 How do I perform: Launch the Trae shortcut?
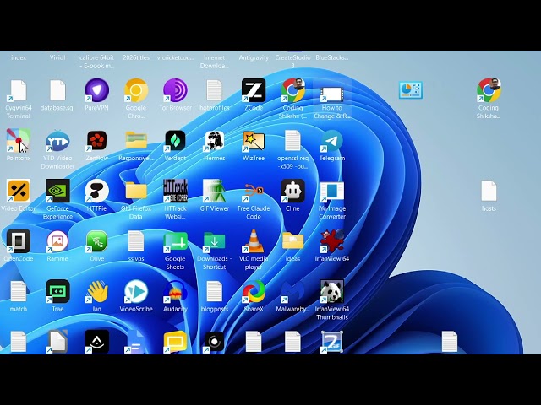pos(57,291)
